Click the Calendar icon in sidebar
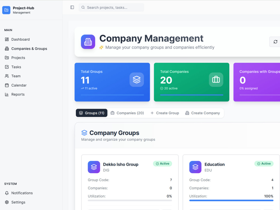Image resolution: width=280 pixels, height=210 pixels. coord(7,85)
